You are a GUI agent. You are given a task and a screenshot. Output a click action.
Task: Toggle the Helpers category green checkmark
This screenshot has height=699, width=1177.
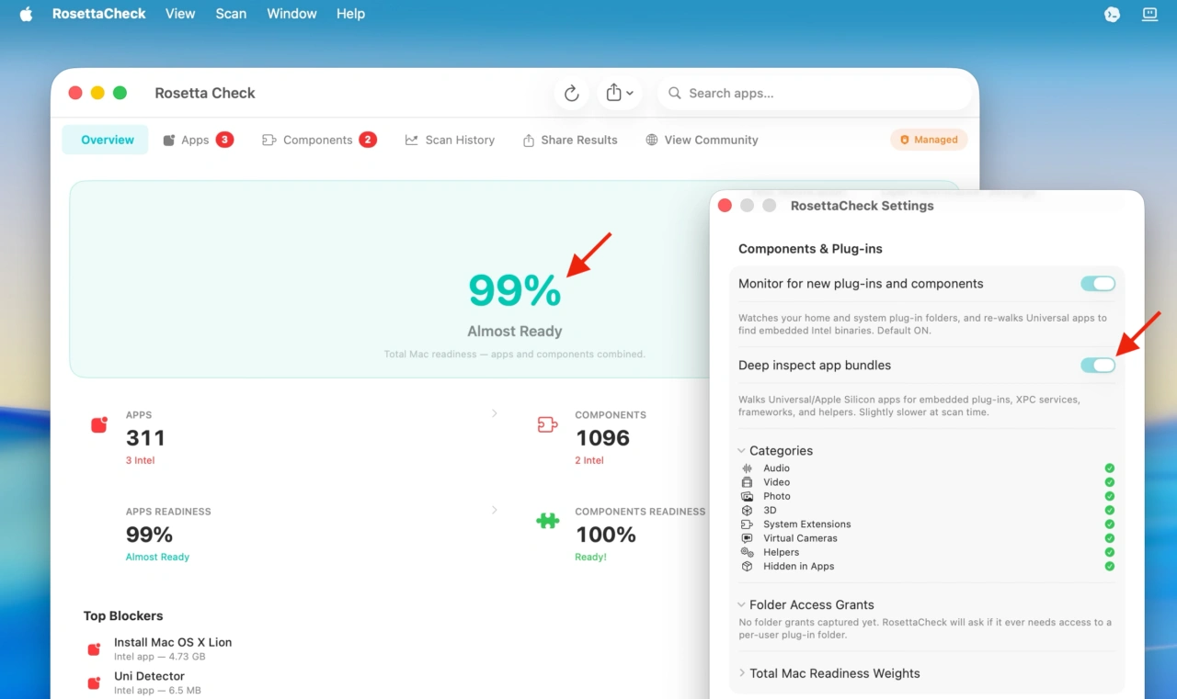pos(1110,552)
